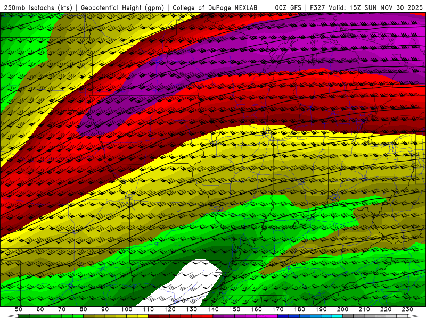Viewport: 426px width, 319px height.
Task: Click the 200 label on the color scale
Action: (x=342, y=309)
